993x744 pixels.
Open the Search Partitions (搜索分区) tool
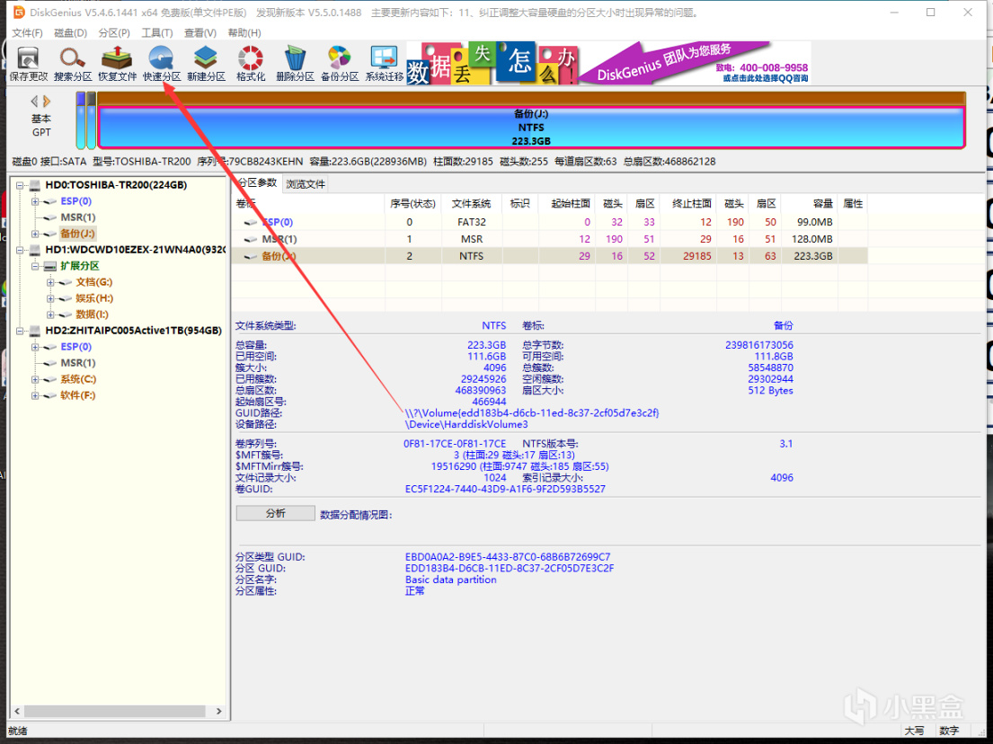tap(73, 64)
